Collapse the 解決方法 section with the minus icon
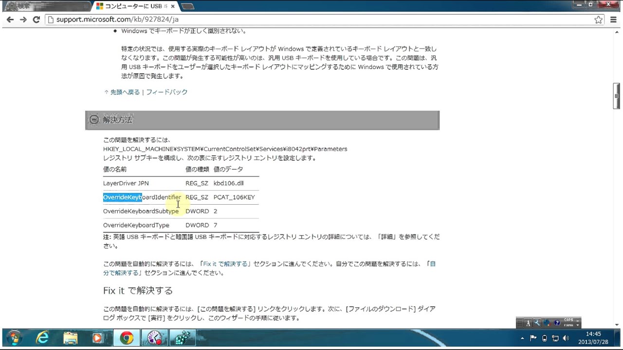The height and width of the screenshot is (350, 623). (x=94, y=120)
